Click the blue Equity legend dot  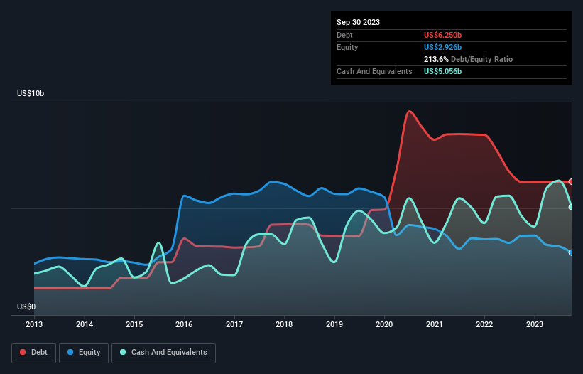click(70, 352)
